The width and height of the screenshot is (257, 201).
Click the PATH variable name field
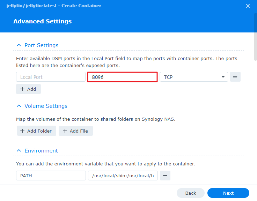point(51,176)
